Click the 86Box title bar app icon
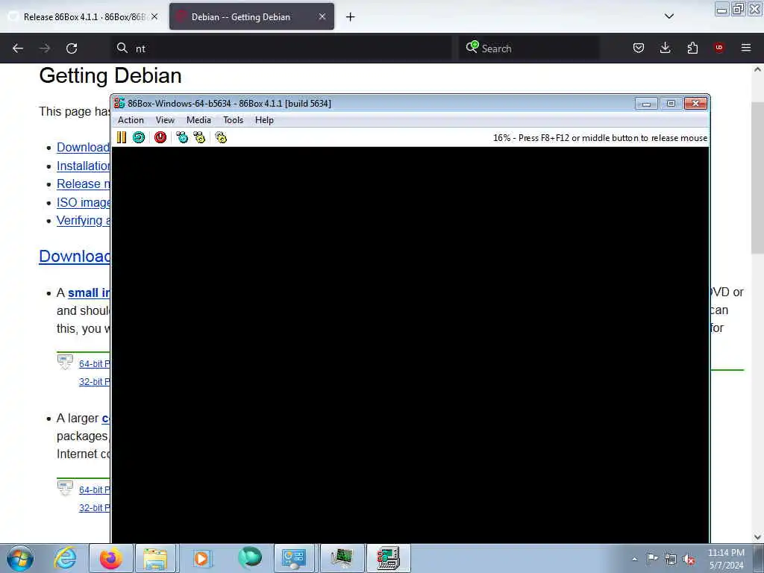The width and height of the screenshot is (764, 573). [x=119, y=103]
